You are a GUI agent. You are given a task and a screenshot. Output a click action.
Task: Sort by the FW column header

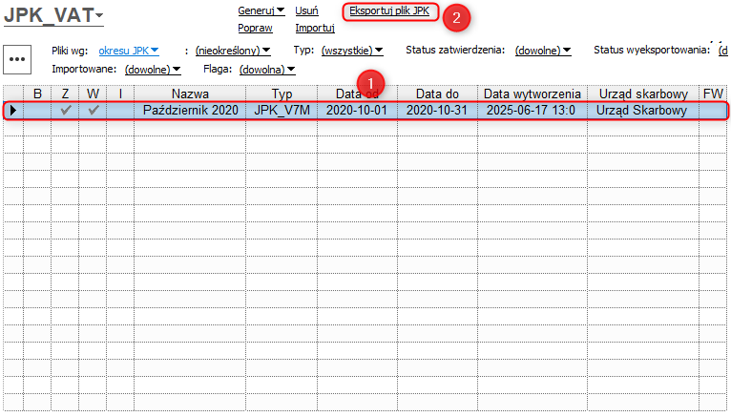[x=713, y=94]
